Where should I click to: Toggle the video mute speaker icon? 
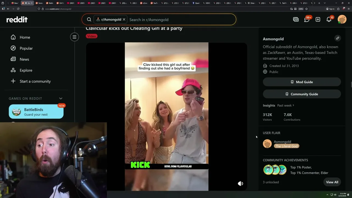coord(240,183)
